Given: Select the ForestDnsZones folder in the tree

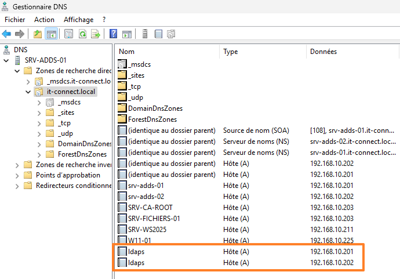Looking at the screenshot, I should [x=82, y=154].
